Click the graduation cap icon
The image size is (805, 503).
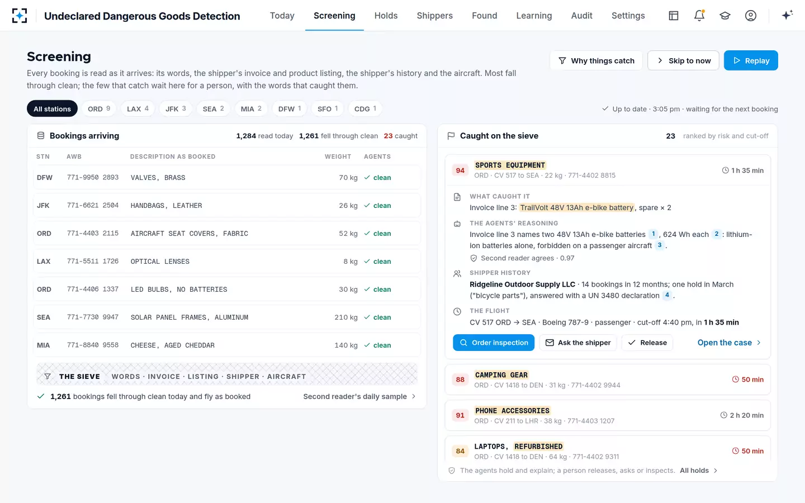(725, 16)
